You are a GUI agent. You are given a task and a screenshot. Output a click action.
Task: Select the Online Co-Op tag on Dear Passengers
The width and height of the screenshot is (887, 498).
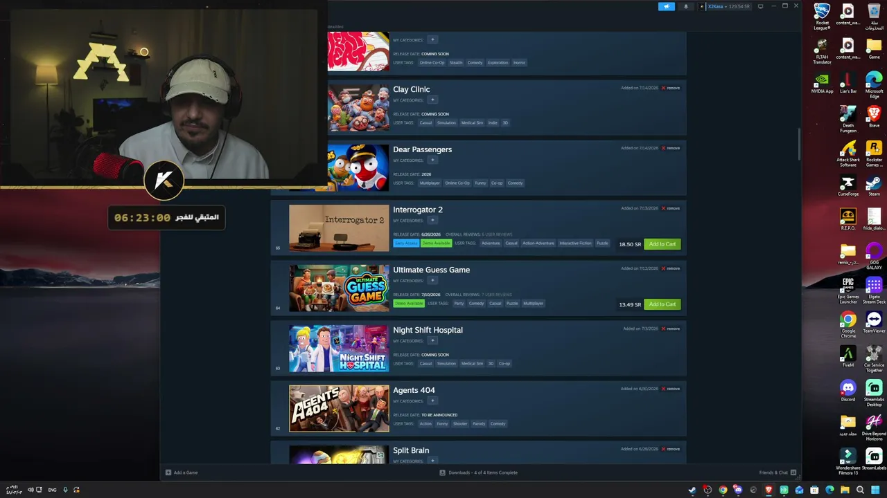[x=457, y=183]
